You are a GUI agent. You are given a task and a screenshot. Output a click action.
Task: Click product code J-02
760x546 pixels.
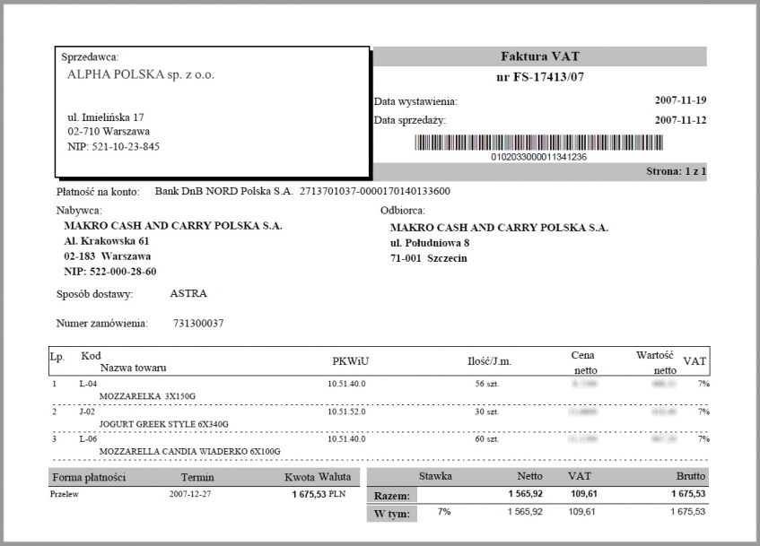pyautogui.click(x=87, y=412)
